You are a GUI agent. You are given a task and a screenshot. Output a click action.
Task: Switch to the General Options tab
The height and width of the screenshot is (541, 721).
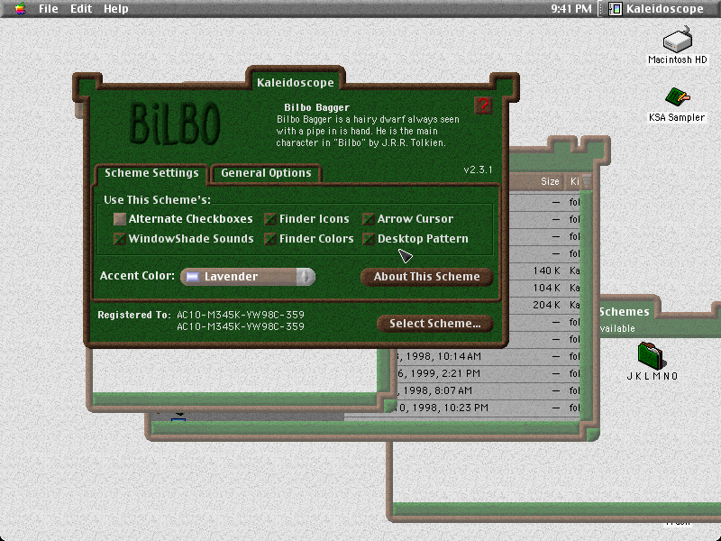point(266,173)
